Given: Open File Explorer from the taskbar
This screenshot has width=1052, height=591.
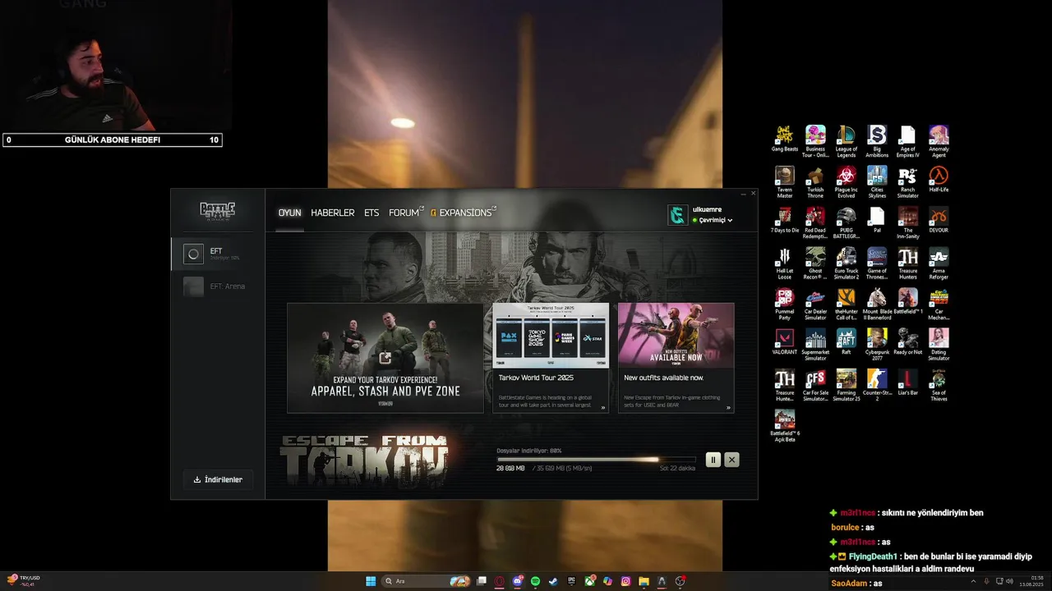Looking at the screenshot, I should [644, 581].
